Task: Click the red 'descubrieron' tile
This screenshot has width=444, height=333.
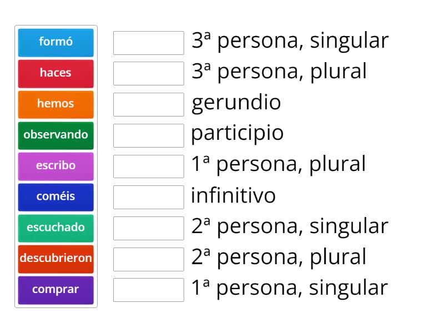Action: (56, 258)
